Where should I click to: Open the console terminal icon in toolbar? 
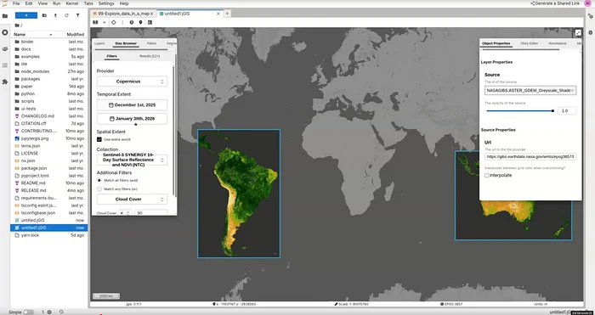(x=150, y=22)
